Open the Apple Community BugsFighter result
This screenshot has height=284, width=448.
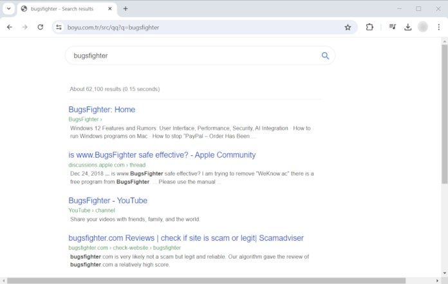pyautogui.click(x=162, y=155)
